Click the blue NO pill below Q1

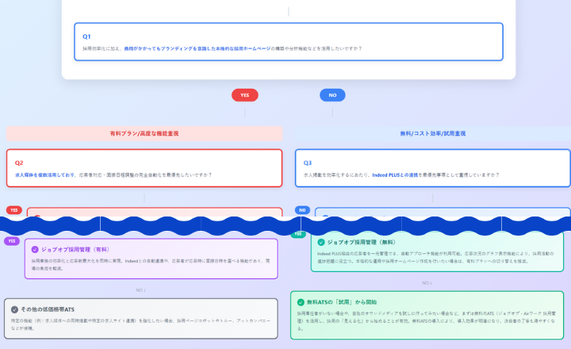click(x=332, y=95)
